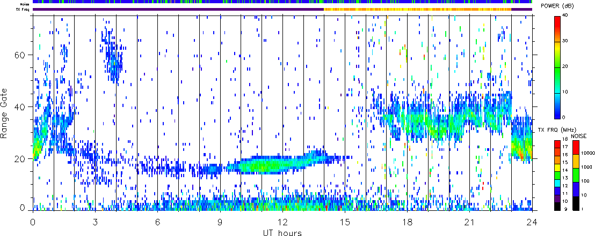Click the "0" label on POWER colorbar
Image resolution: width=595 pixels, height=236 pixels.
click(564, 118)
